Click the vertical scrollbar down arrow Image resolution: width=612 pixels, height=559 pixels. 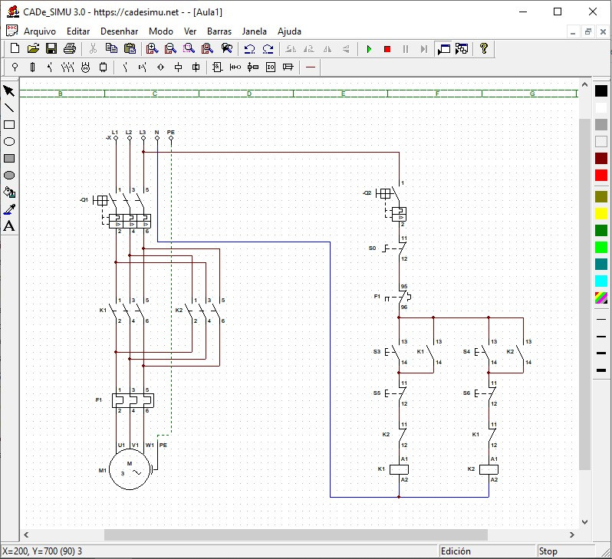[584, 522]
